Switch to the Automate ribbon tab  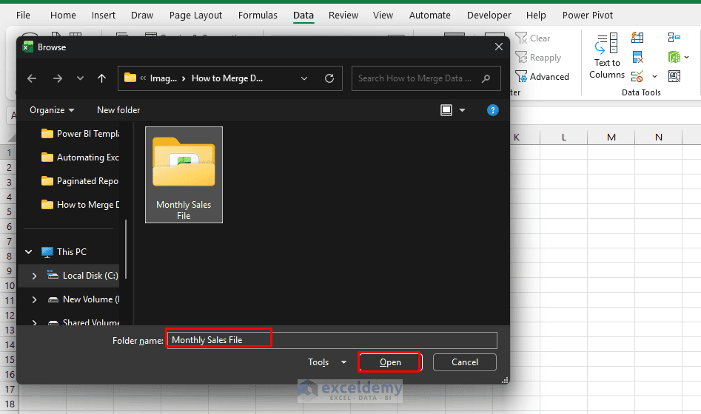(429, 16)
